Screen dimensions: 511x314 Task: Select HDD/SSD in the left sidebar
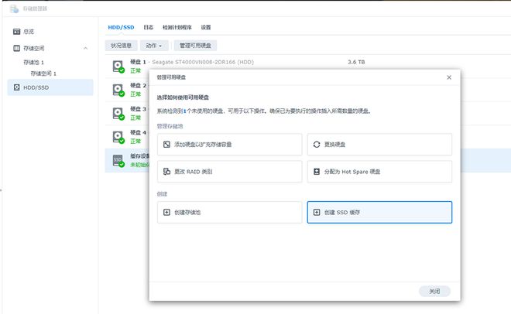click(x=37, y=87)
